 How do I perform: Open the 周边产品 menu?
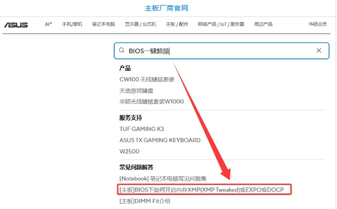click(263, 24)
